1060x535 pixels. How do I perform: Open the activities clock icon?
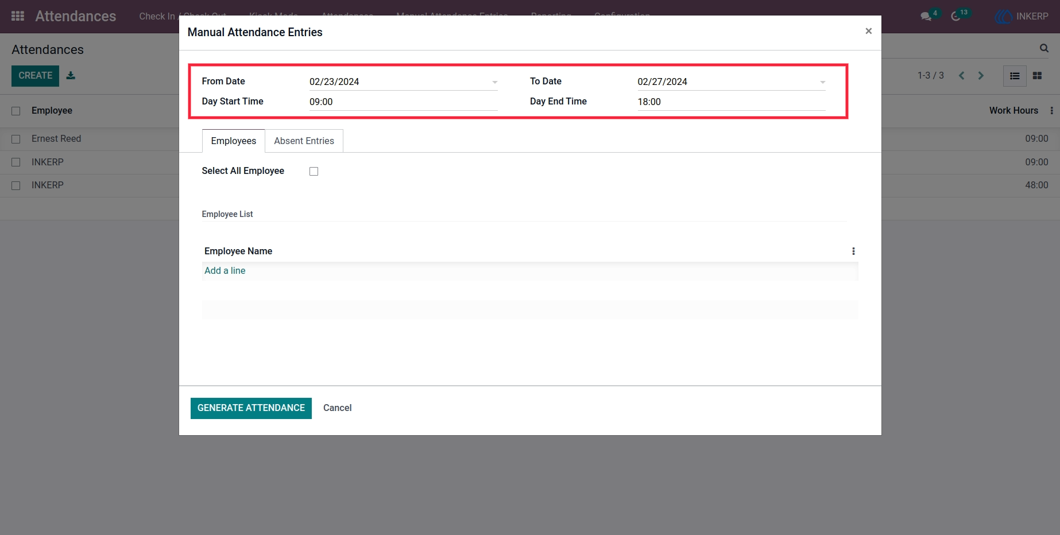pyautogui.click(x=955, y=16)
